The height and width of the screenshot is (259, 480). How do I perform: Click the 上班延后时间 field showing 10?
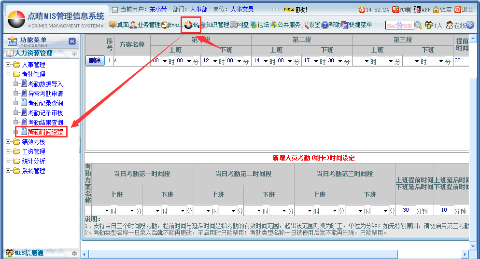point(446,210)
